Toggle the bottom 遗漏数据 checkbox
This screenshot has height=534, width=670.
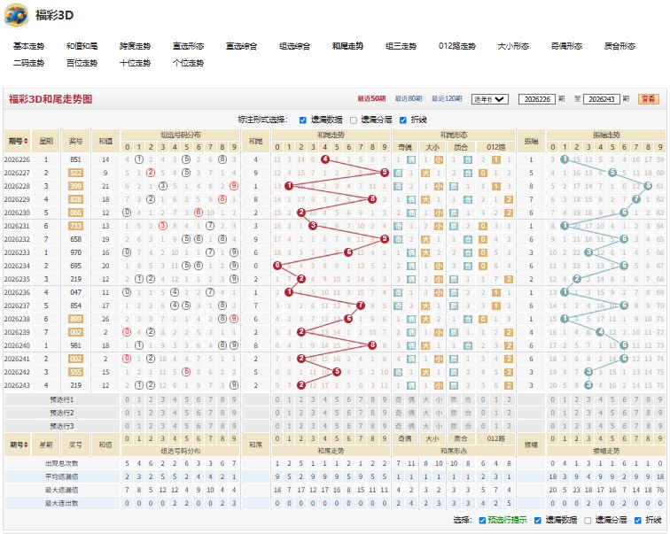click(538, 521)
